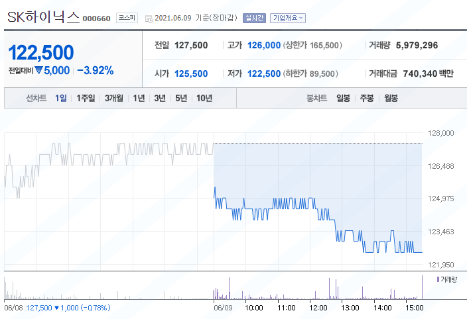Select the 5년 line chart tab
Screen dimensions: 467x319
pos(181,98)
